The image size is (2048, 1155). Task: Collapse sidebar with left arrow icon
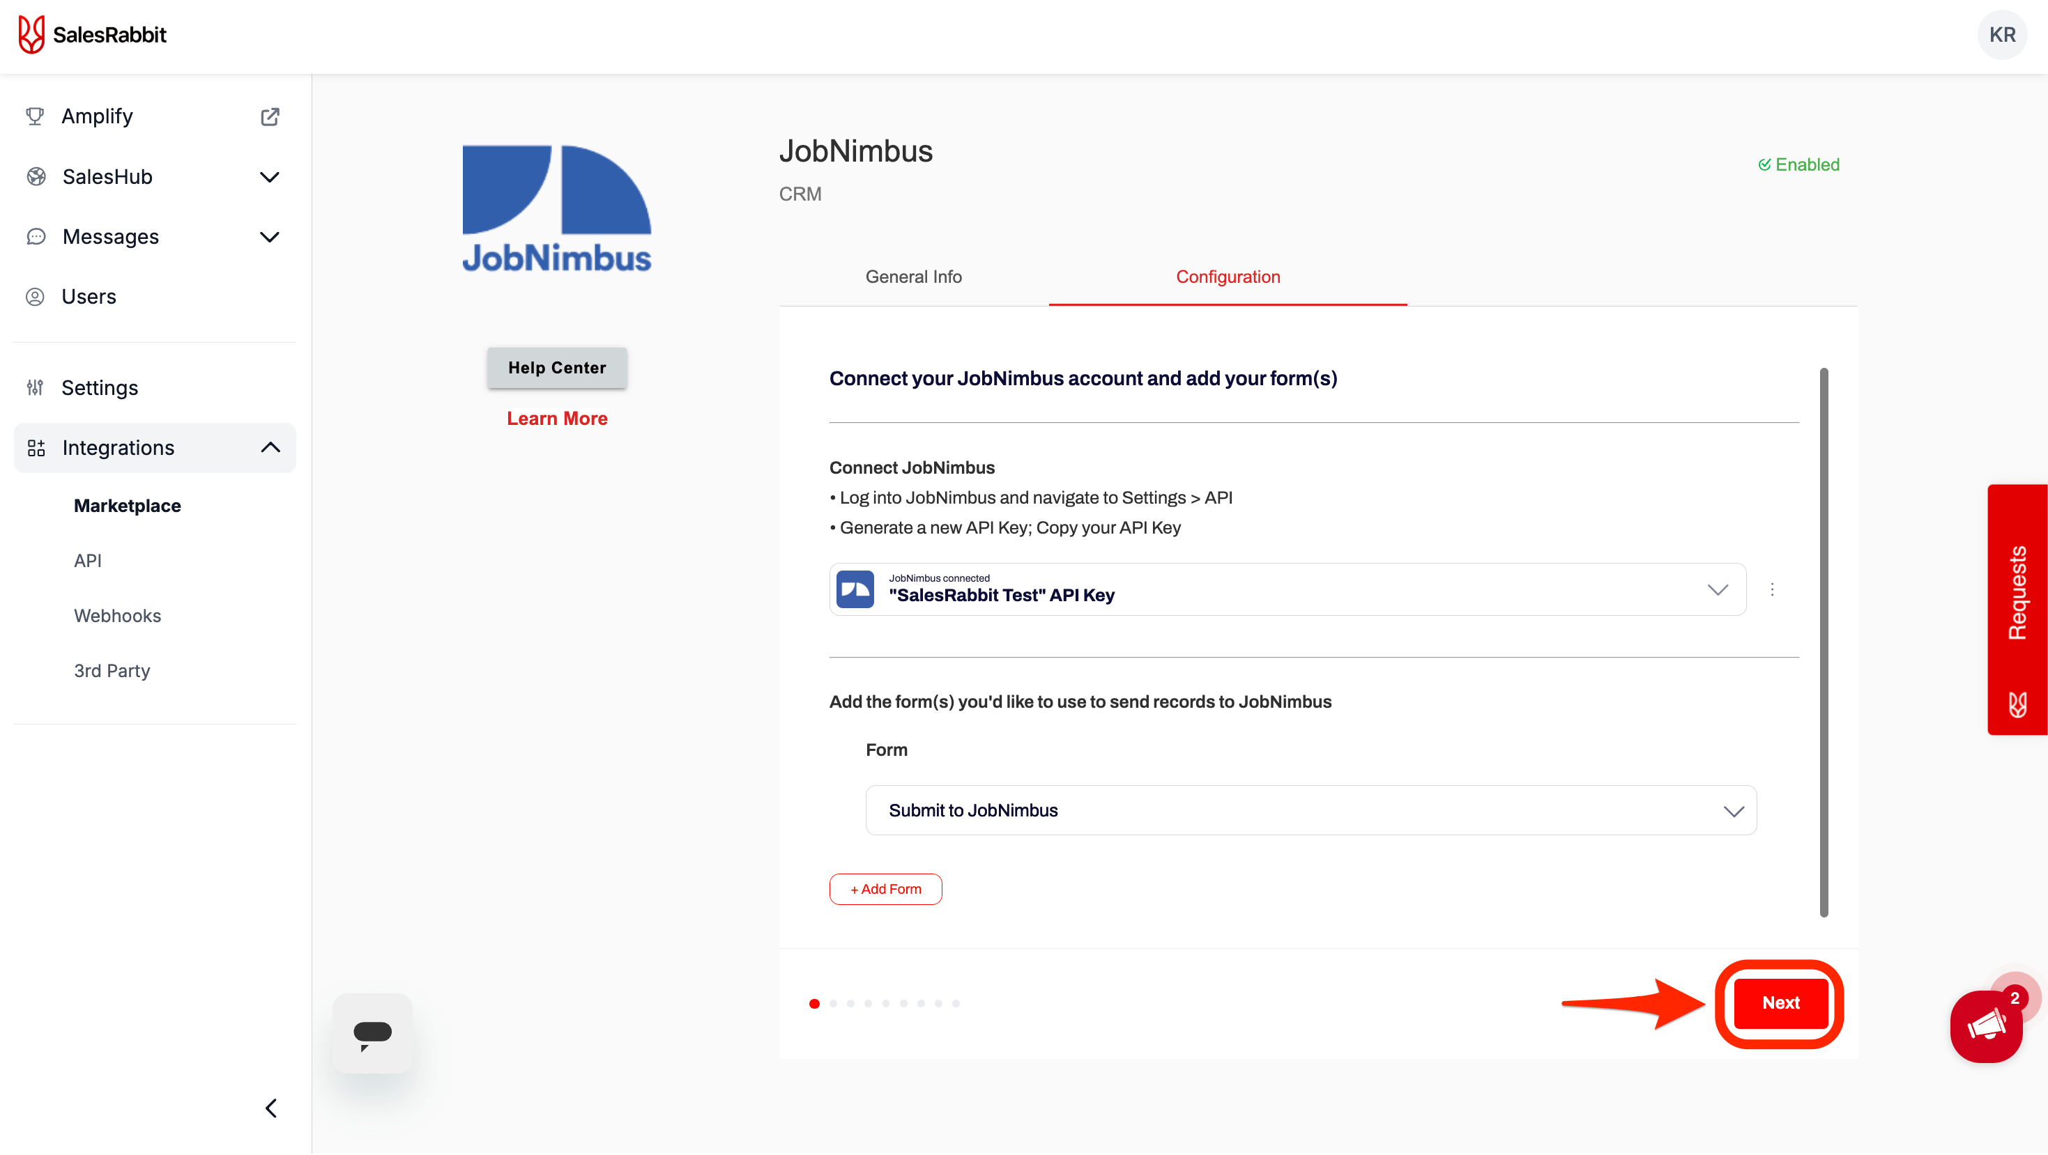[271, 1108]
